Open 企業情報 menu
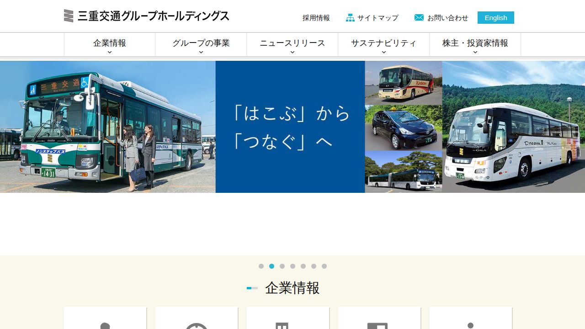585x329 pixels. click(110, 44)
